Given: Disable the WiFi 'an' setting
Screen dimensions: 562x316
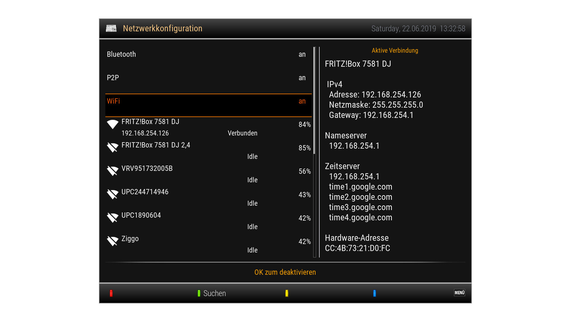Looking at the screenshot, I should click(x=302, y=101).
